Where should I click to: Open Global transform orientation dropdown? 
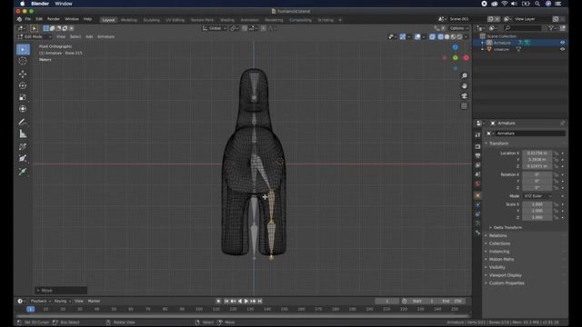pyautogui.click(x=215, y=28)
